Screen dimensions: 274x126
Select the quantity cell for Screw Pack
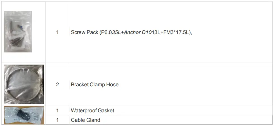point(57,32)
